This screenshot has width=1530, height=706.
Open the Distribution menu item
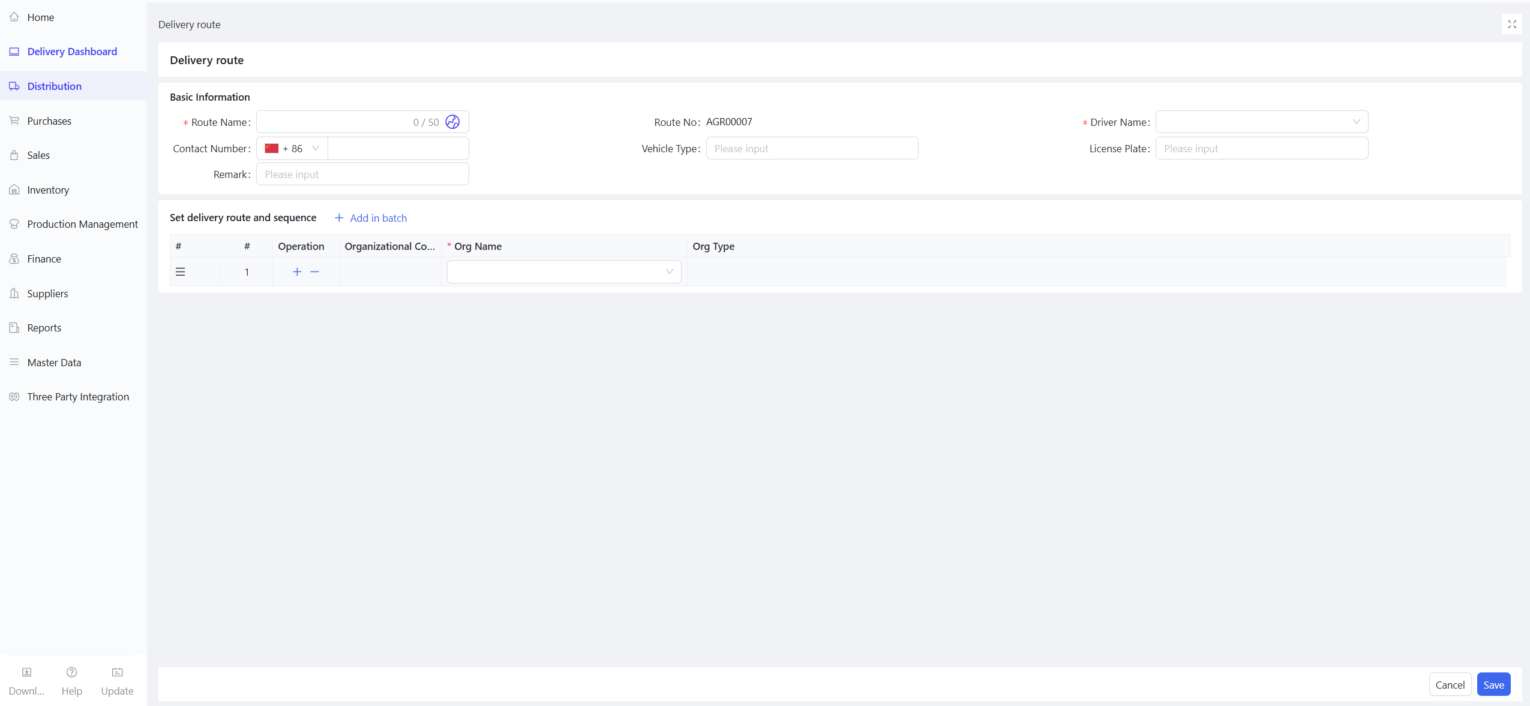pos(54,86)
